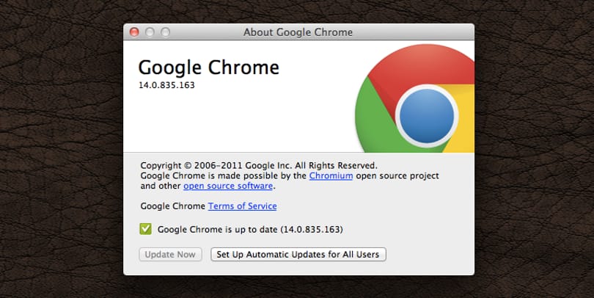The image size is (594, 298).
Task: Click the disabled zoom window button
Action: (x=165, y=32)
